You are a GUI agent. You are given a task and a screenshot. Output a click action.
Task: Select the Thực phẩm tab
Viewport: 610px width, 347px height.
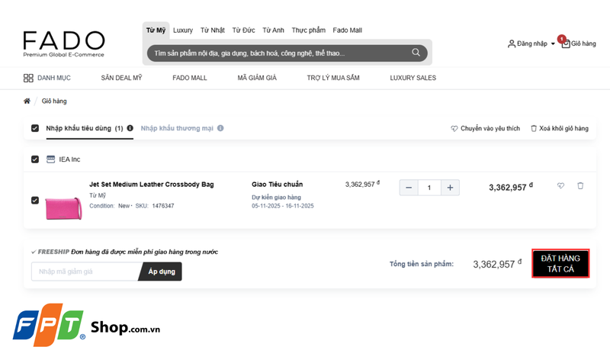[x=309, y=31]
